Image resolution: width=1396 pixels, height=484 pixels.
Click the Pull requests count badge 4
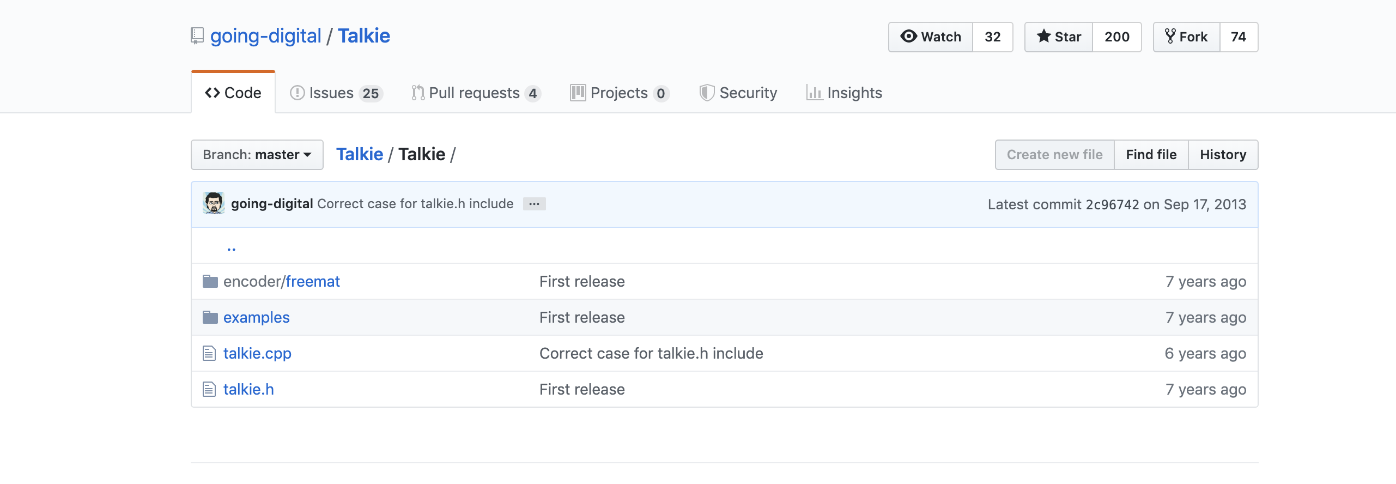point(533,94)
